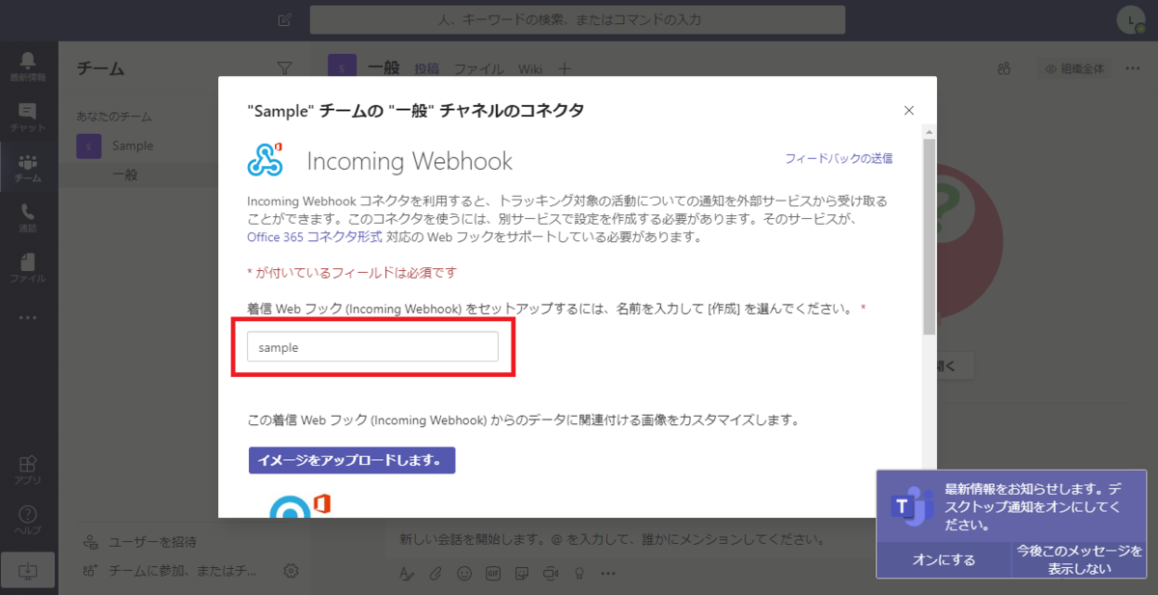Open the Help icon in the sidebar

pos(28,519)
